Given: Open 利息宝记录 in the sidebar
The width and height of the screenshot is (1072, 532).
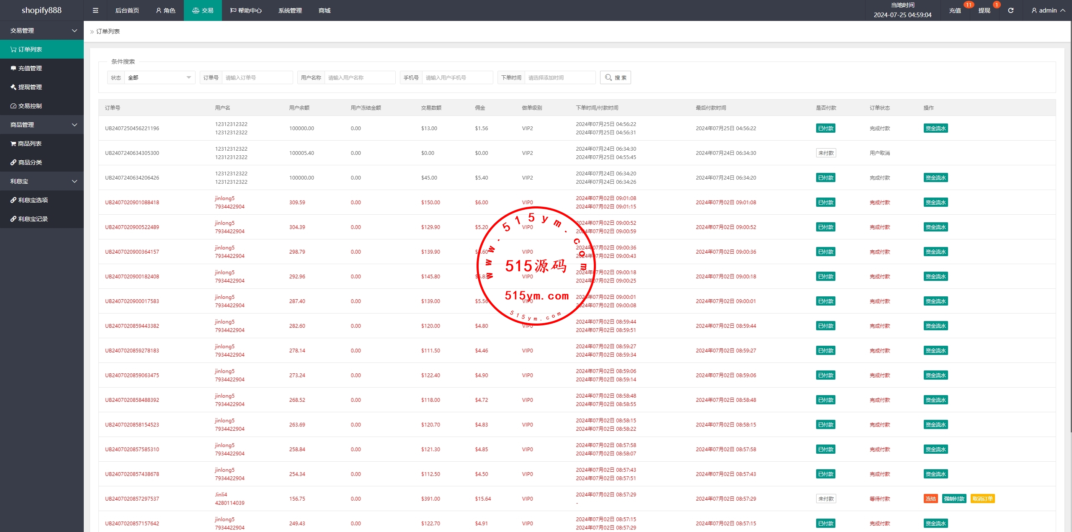Looking at the screenshot, I should click(33, 219).
